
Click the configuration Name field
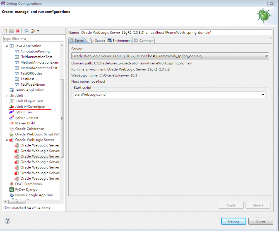pos(176,33)
